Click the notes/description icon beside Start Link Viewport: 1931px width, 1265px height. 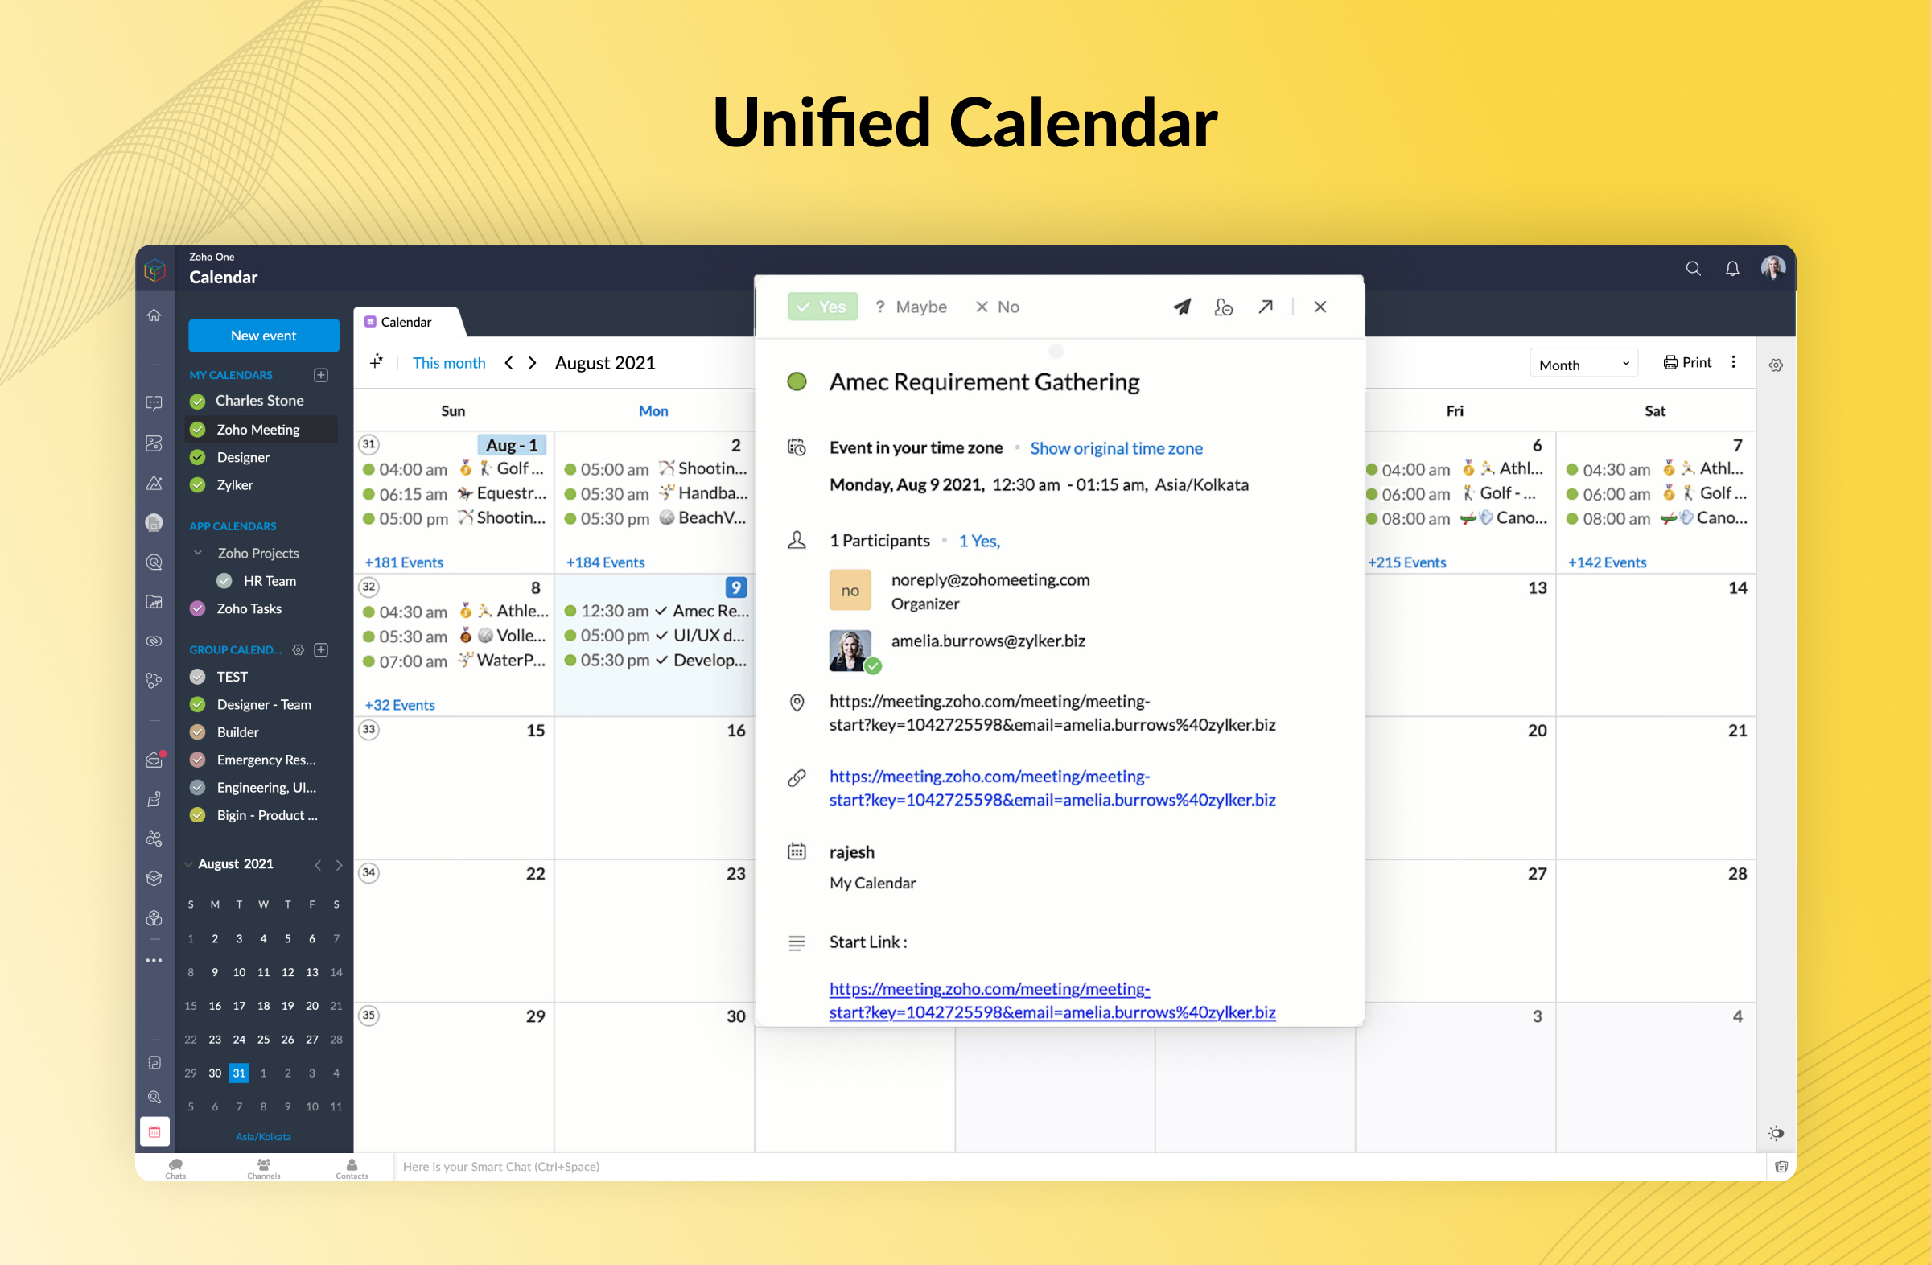(x=796, y=943)
